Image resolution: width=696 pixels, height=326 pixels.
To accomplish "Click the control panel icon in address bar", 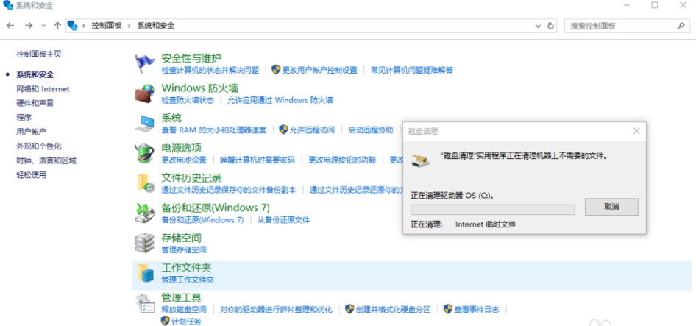I will tap(72, 26).
